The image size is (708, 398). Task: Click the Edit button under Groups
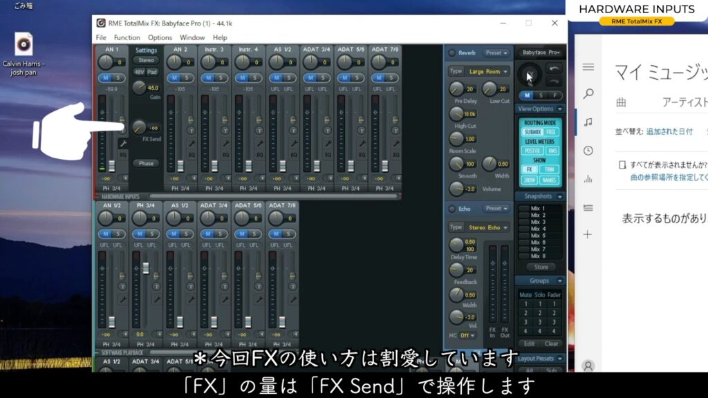point(529,343)
